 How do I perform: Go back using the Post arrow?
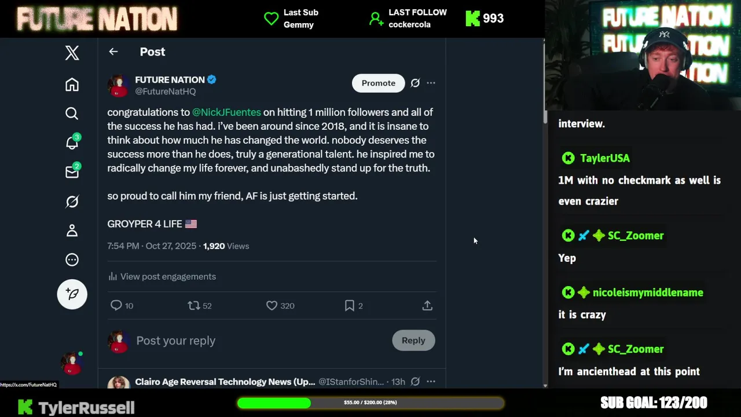click(x=113, y=52)
